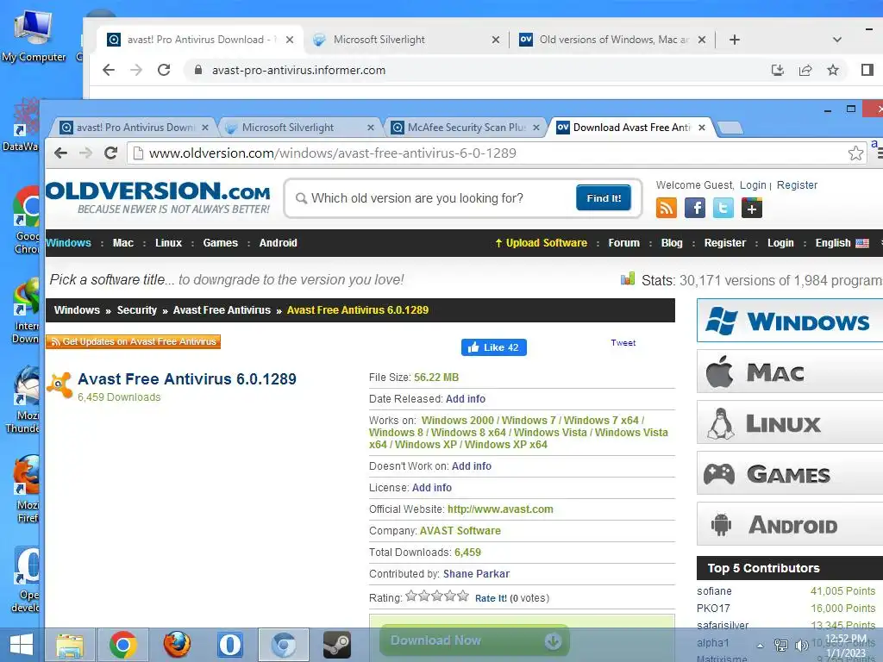Open the Mac category sidebar banner
This screenshot has height=662, width=883.
pyautogui.click(x=790, y=372)
